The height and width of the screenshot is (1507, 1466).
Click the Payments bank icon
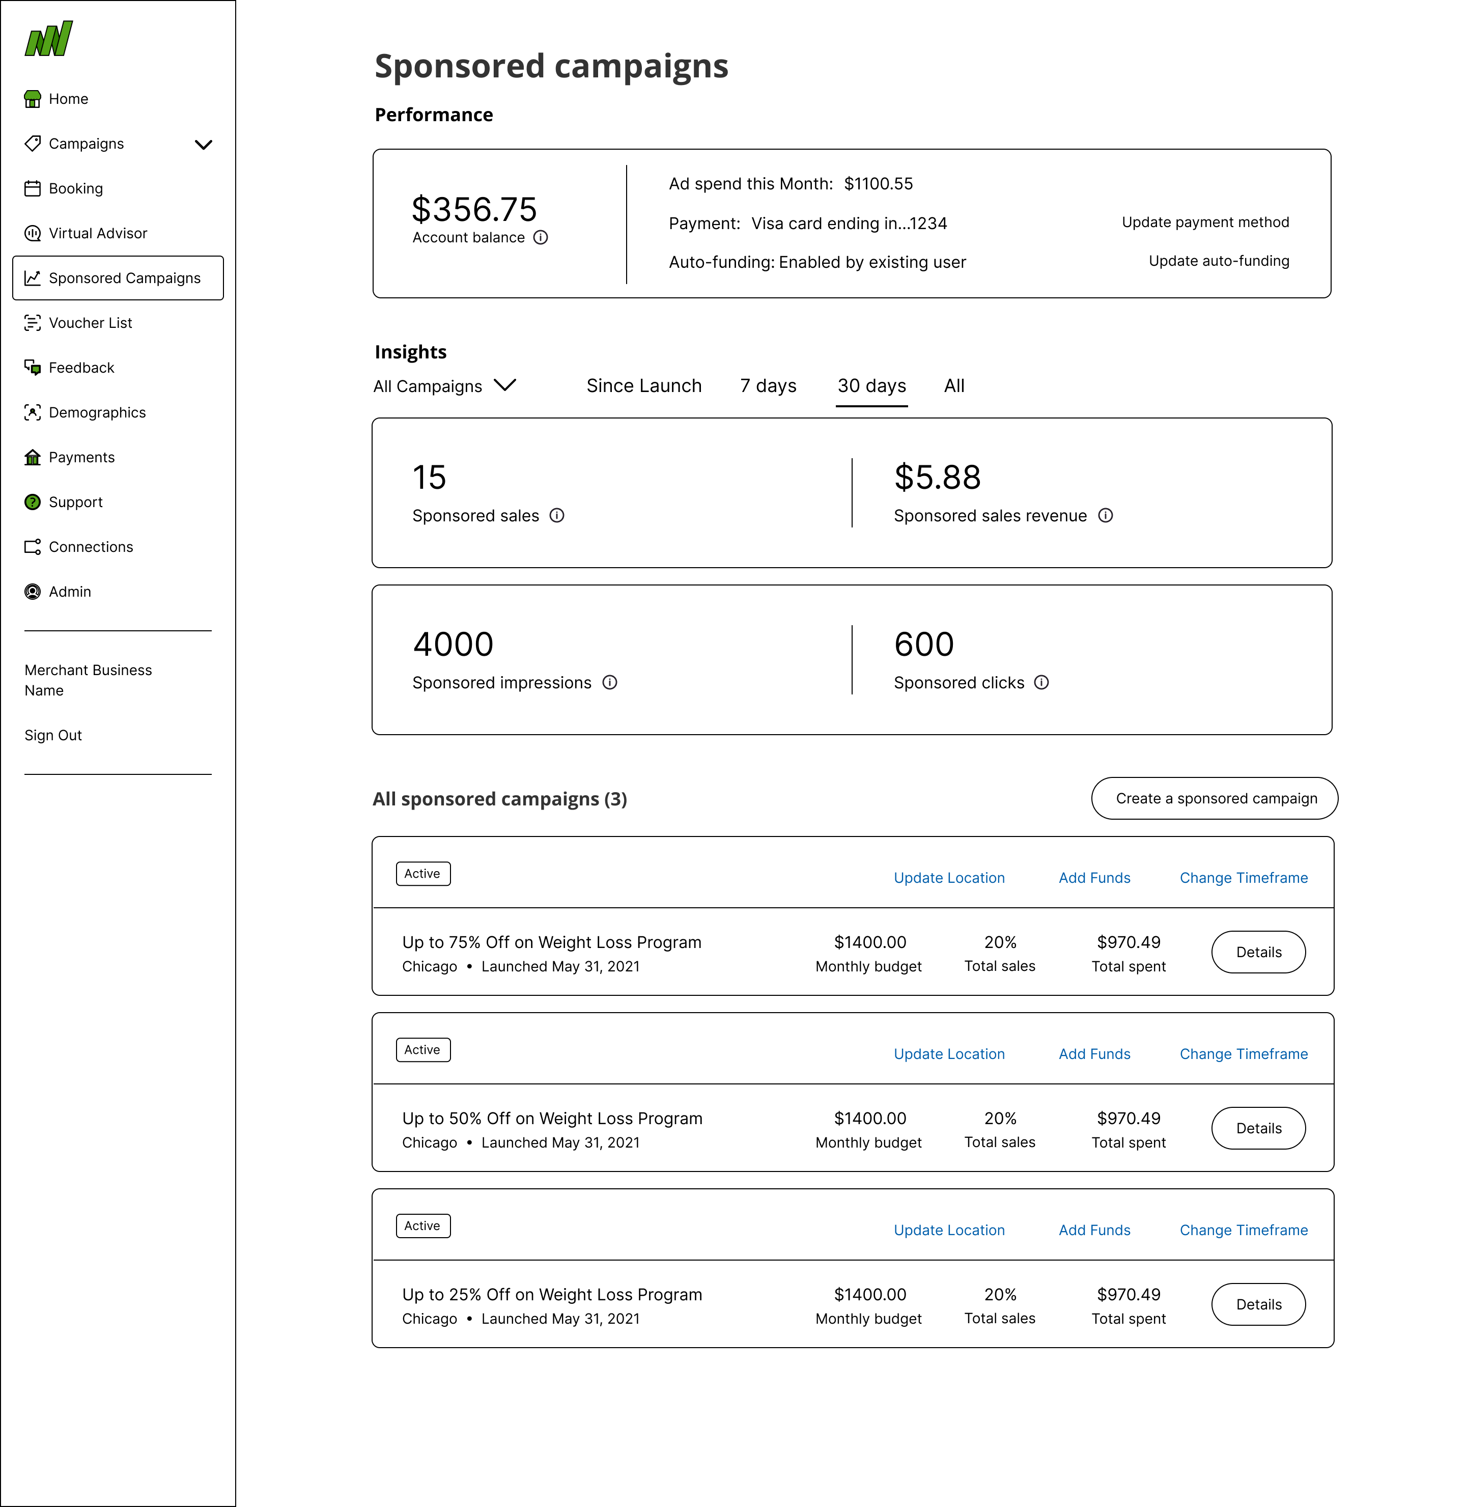click(33, 457)
